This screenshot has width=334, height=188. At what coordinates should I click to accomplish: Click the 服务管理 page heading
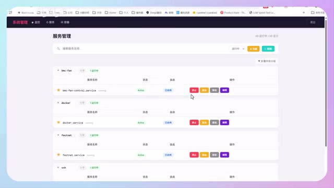click(62, 36)
